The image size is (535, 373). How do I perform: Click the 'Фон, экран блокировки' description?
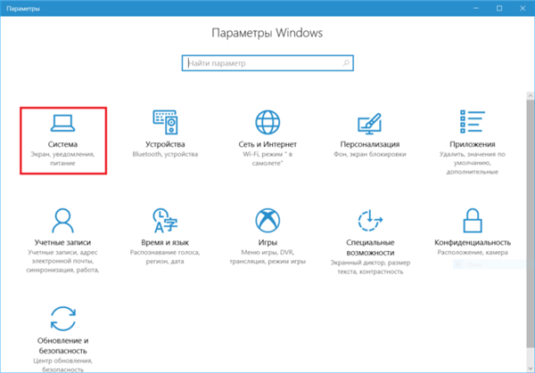[x=370, y=154]
